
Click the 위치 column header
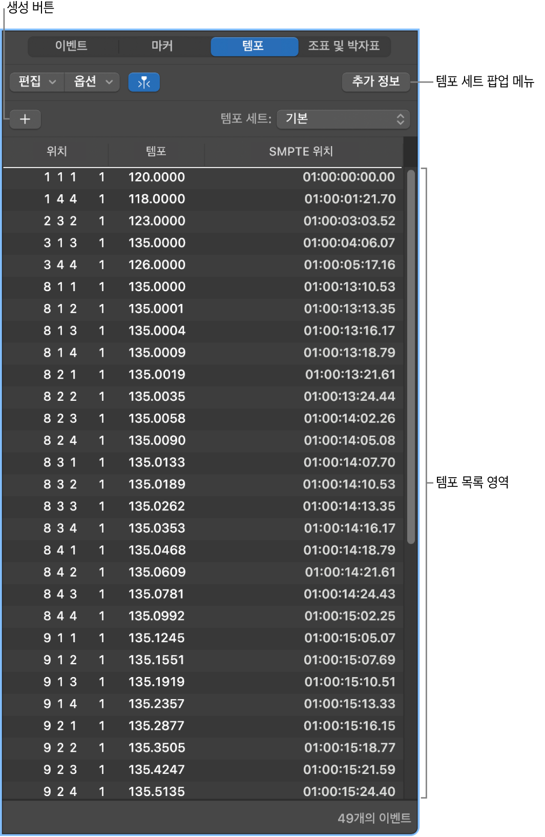56,151
